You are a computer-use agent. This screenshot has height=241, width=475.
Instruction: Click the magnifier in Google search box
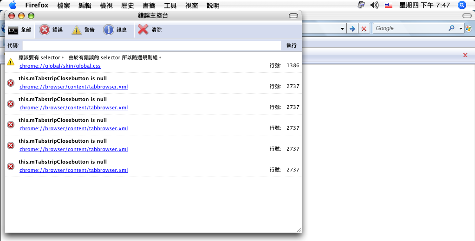[x=451, y=28]
